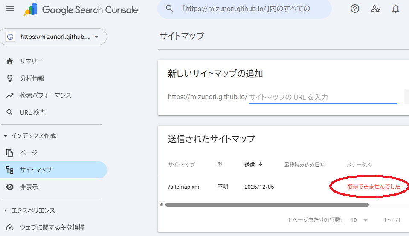This screenshot has height=236, width=409.
Task: Click the URL inspection search field at top
Action: click(x=245, y=9)
